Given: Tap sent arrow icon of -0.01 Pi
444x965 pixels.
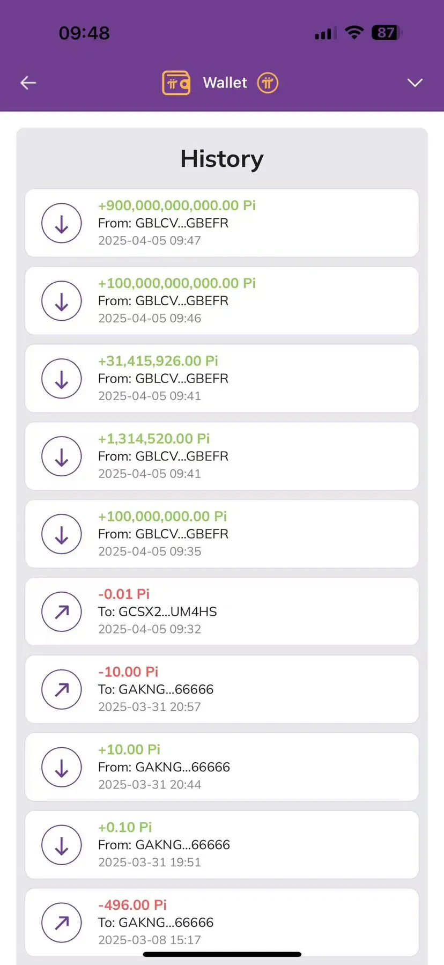Looking at the screenshot, I should (x=62, y=612).
